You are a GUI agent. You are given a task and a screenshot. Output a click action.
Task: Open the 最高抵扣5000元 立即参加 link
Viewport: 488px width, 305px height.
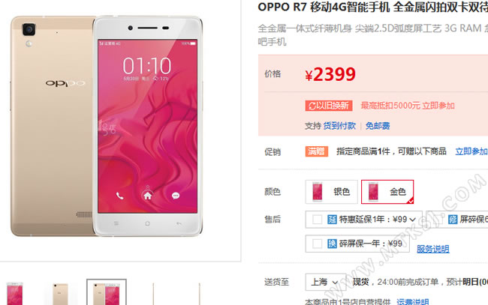click(x=408, y=106)
